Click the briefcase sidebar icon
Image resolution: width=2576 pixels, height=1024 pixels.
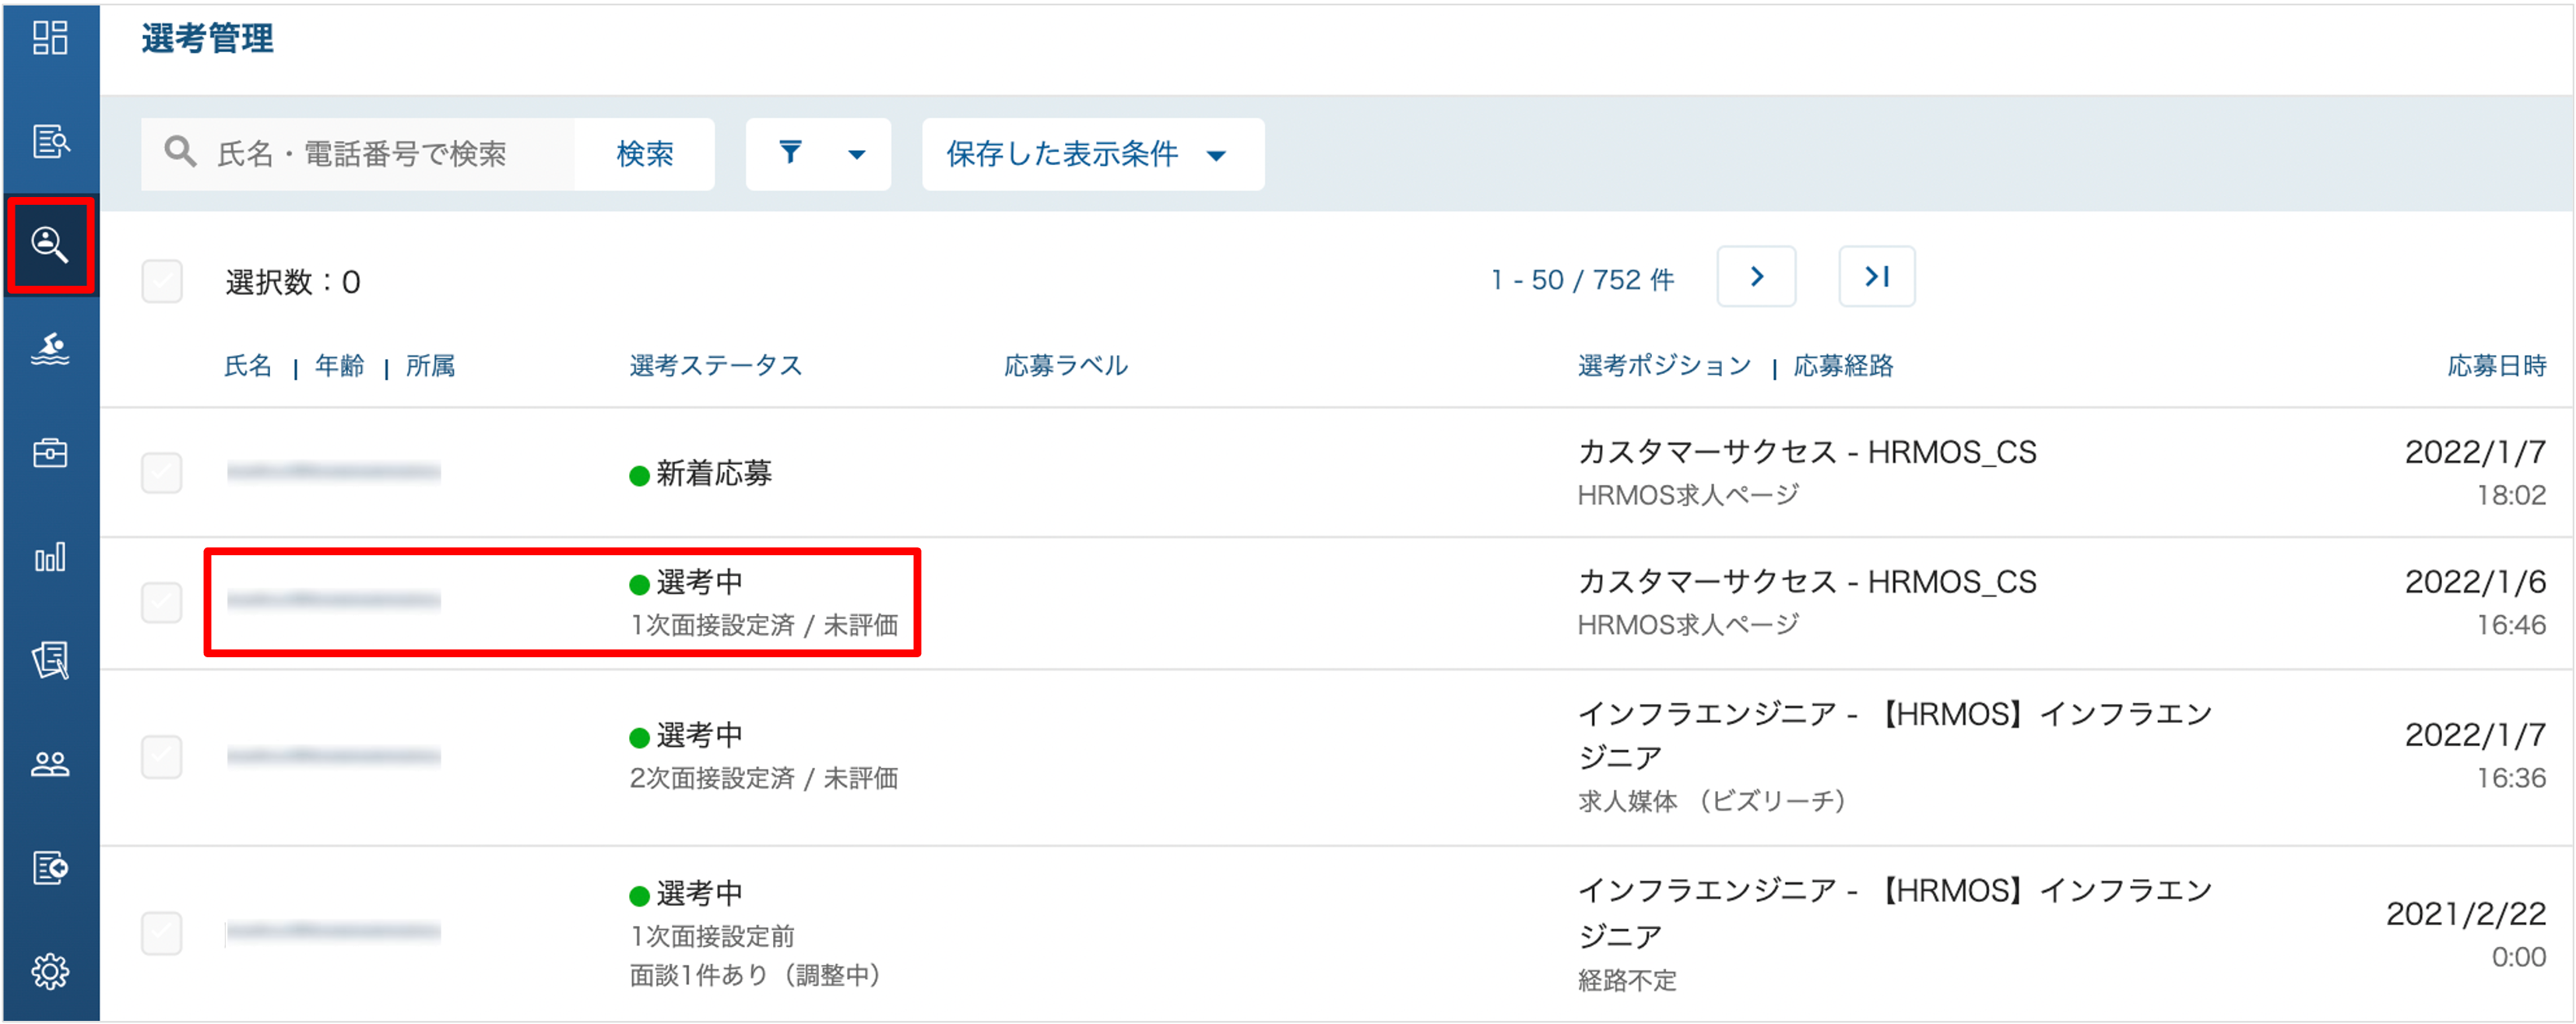[49, 453]
